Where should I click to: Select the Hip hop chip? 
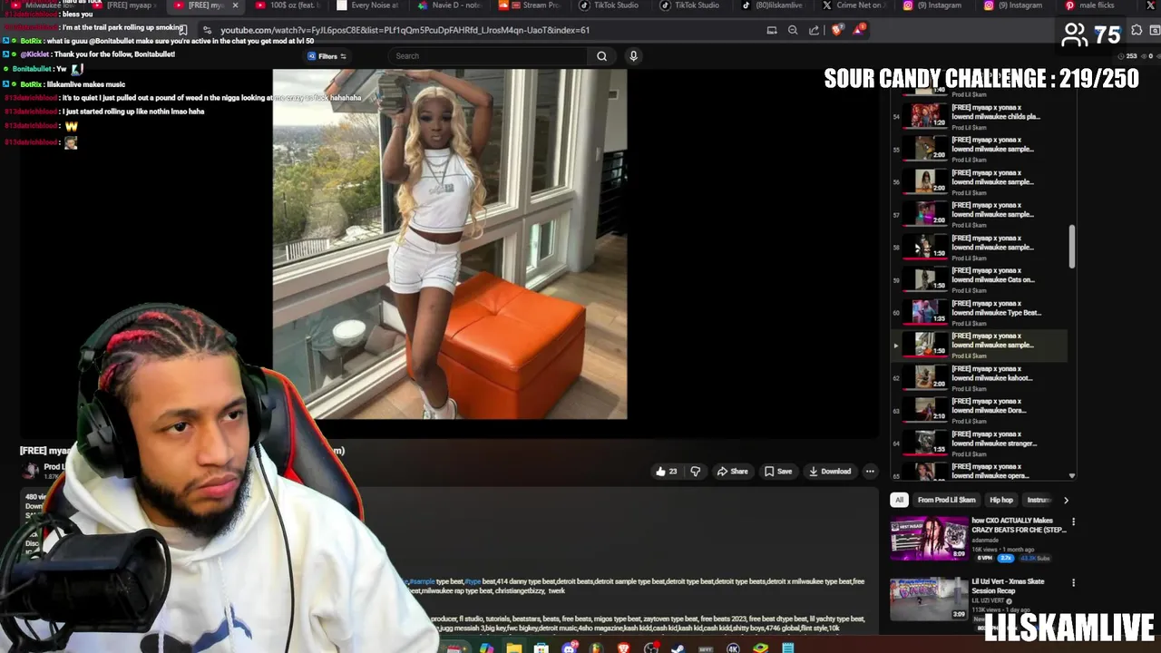(x=1001, y=500)
